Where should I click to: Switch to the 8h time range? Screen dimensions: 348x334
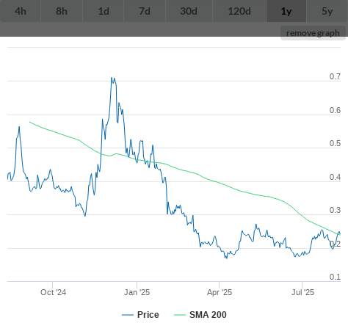(x=62, y=11)
